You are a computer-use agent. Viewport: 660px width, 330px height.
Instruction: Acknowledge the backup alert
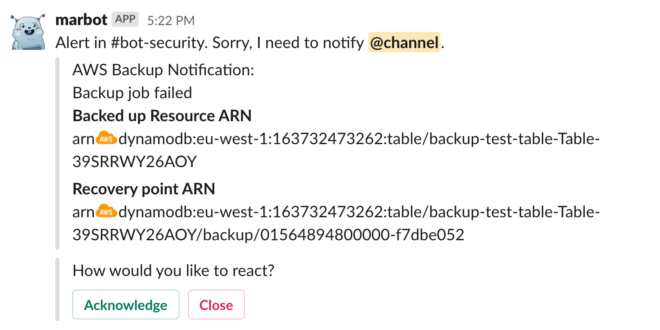(x=126, y=305)
